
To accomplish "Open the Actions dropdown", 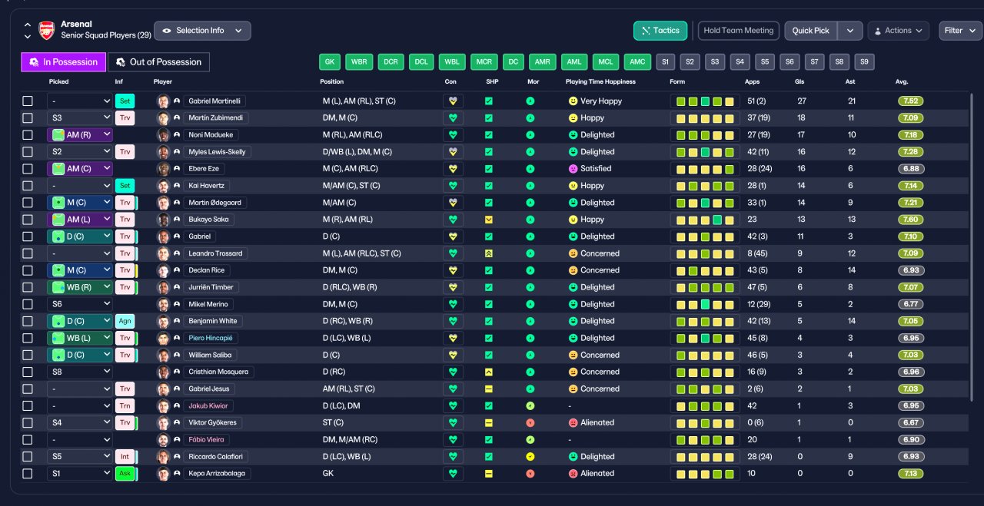I will (898, 31).
